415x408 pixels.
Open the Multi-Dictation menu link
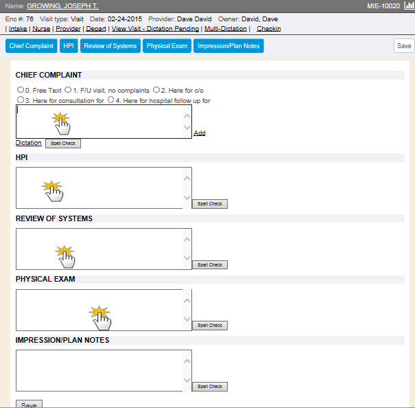point(226,29)
